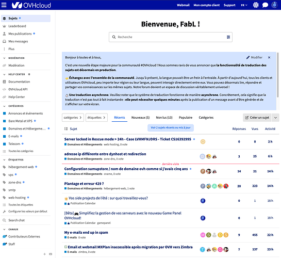Screen dimensions: 281x258
Task: Open advanced search filters icon in search box
Action: coord(228,37)
